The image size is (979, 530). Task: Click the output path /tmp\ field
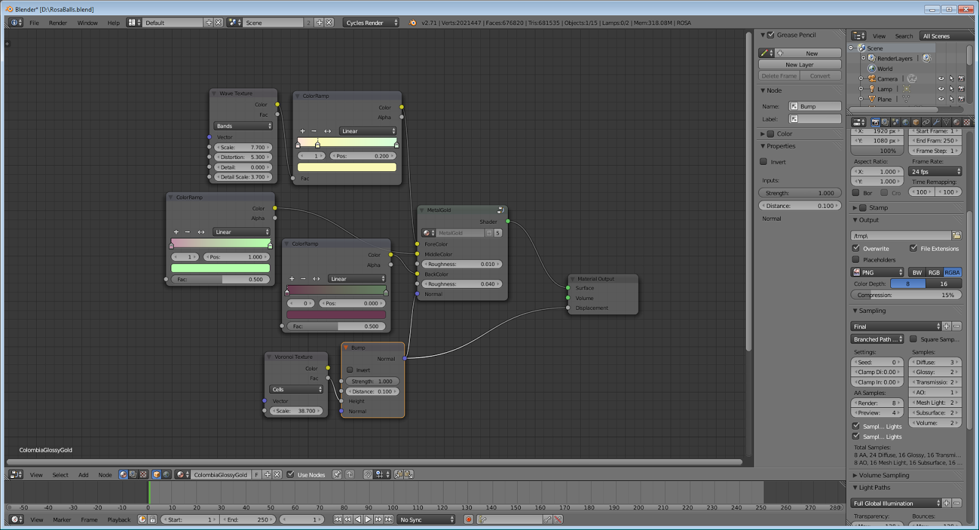[901, 235]
